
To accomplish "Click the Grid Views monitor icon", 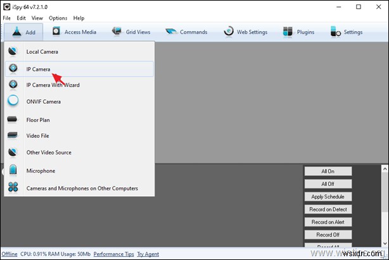I will click(117, 32).
